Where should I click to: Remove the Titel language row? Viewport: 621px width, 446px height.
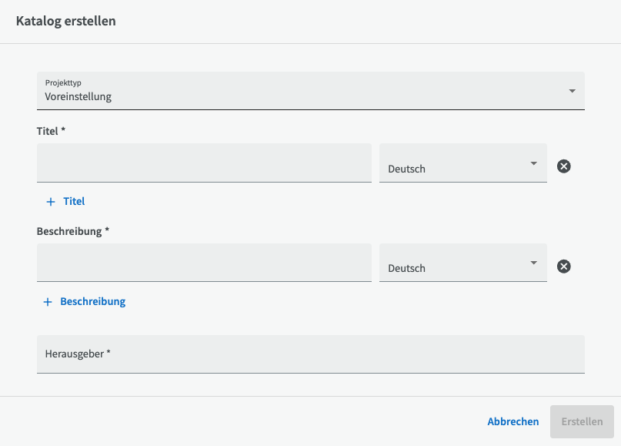pos(563,166)
